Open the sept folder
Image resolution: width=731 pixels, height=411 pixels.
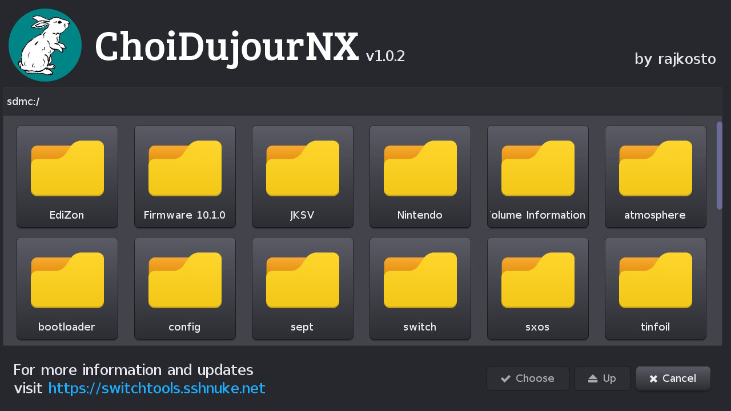[303, 288]
